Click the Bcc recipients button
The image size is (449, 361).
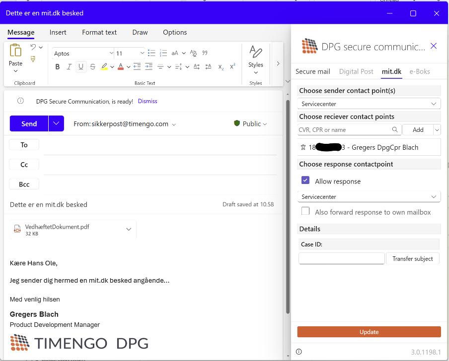pos(24,184)
